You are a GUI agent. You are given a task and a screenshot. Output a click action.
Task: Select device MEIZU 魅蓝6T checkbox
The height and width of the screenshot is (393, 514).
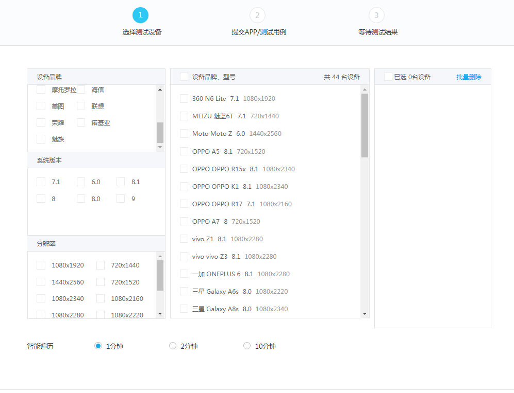pos(184,116)
